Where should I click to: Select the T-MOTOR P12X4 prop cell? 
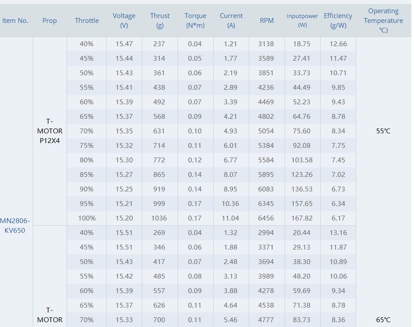pos(50,131)
